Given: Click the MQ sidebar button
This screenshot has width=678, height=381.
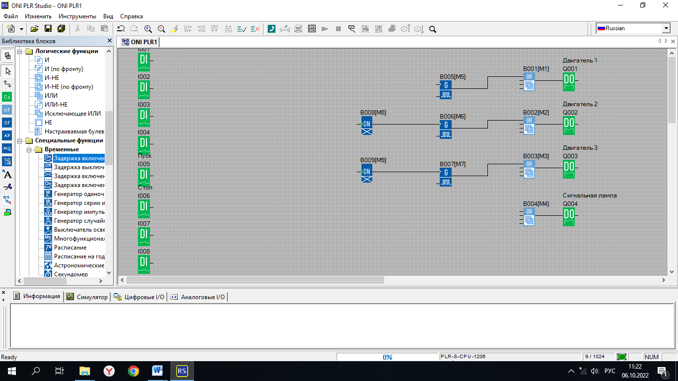Looking at the screenshot, I should 7,148.
